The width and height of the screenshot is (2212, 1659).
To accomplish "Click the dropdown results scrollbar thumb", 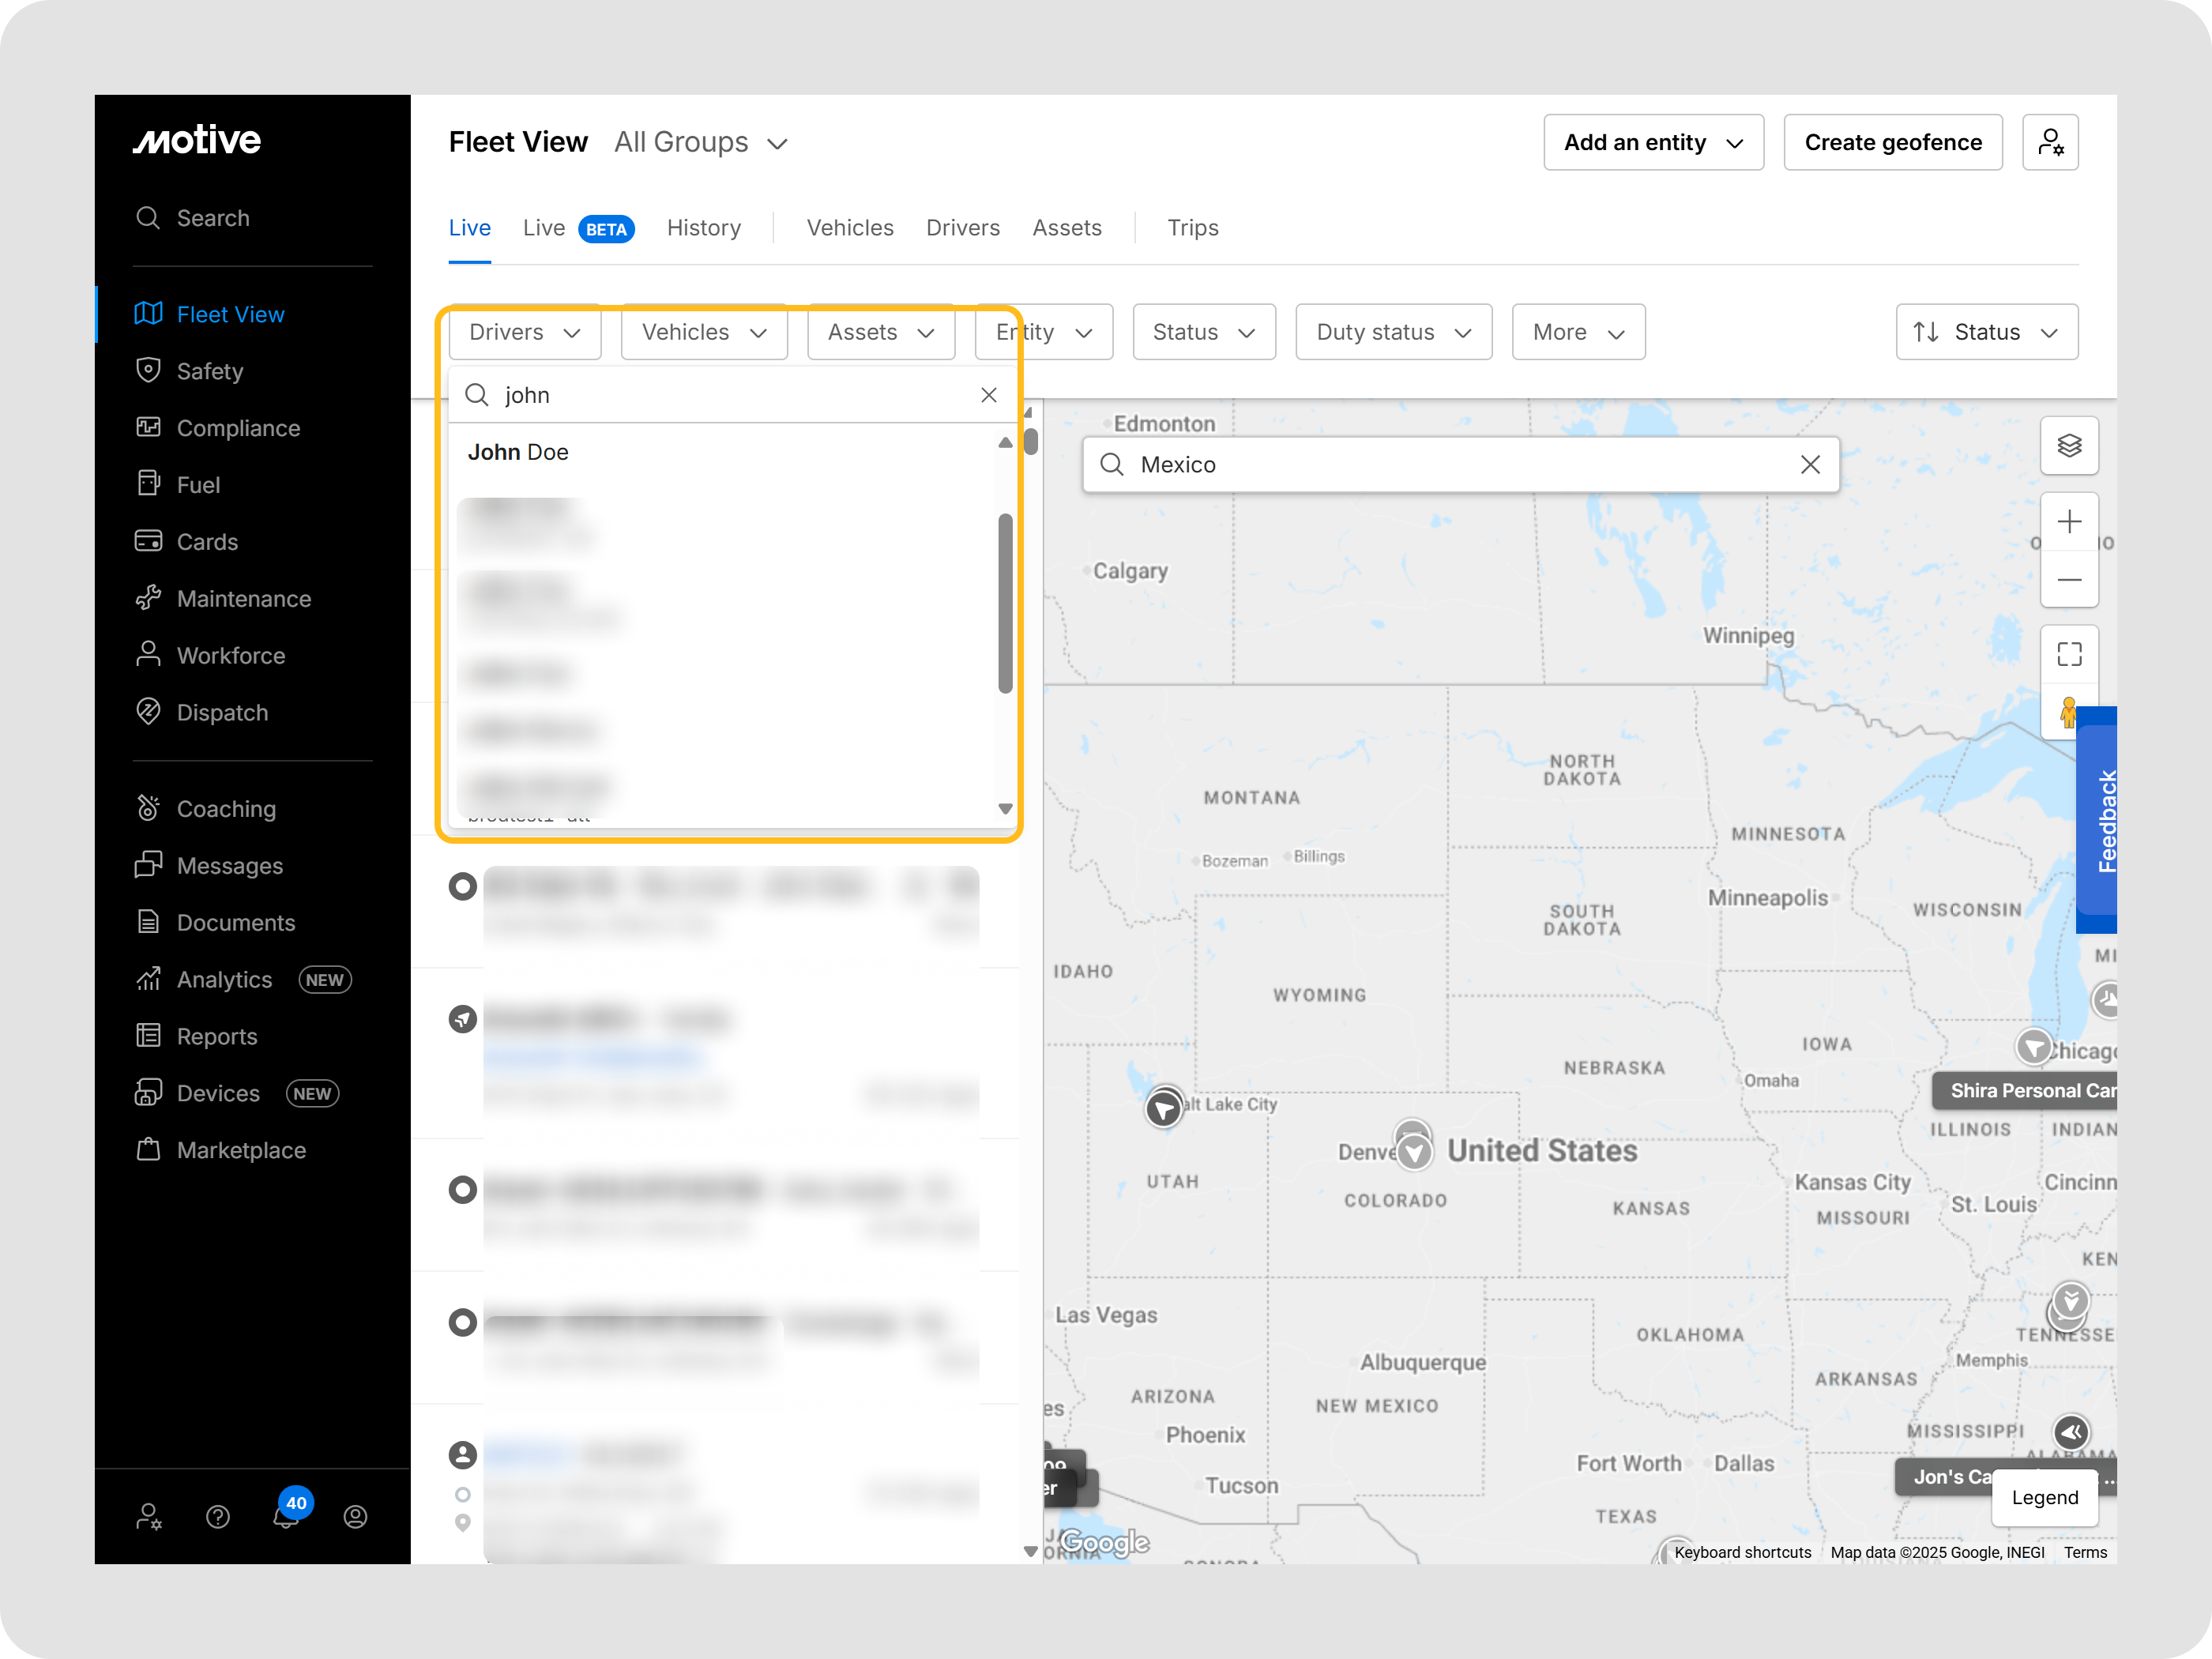I will (1005, 603).
